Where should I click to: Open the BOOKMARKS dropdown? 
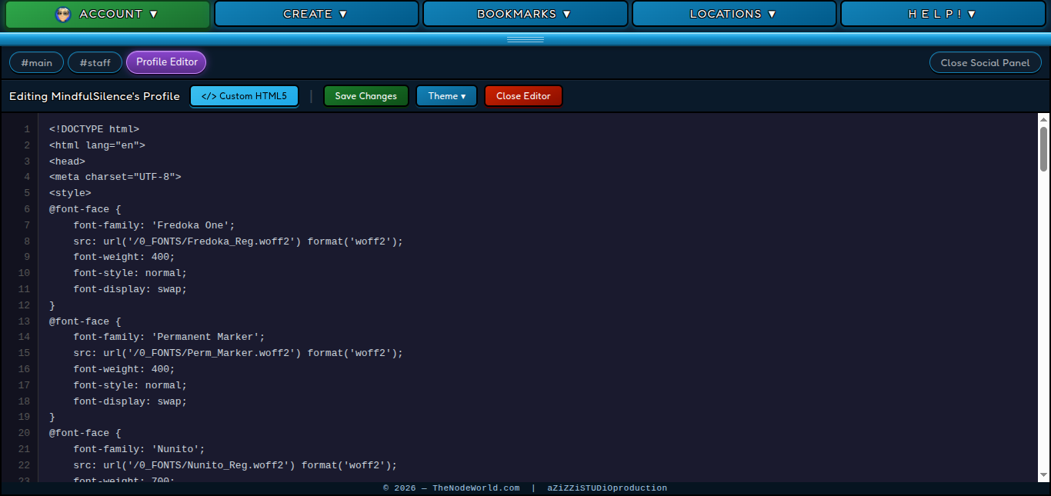[x=525, y=15]
